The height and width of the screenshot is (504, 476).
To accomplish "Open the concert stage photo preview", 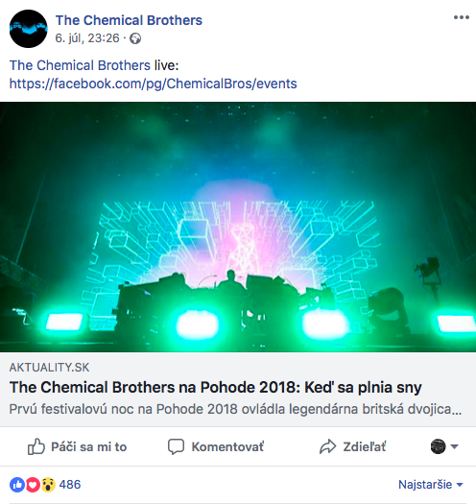I will (x=238, y=227).
